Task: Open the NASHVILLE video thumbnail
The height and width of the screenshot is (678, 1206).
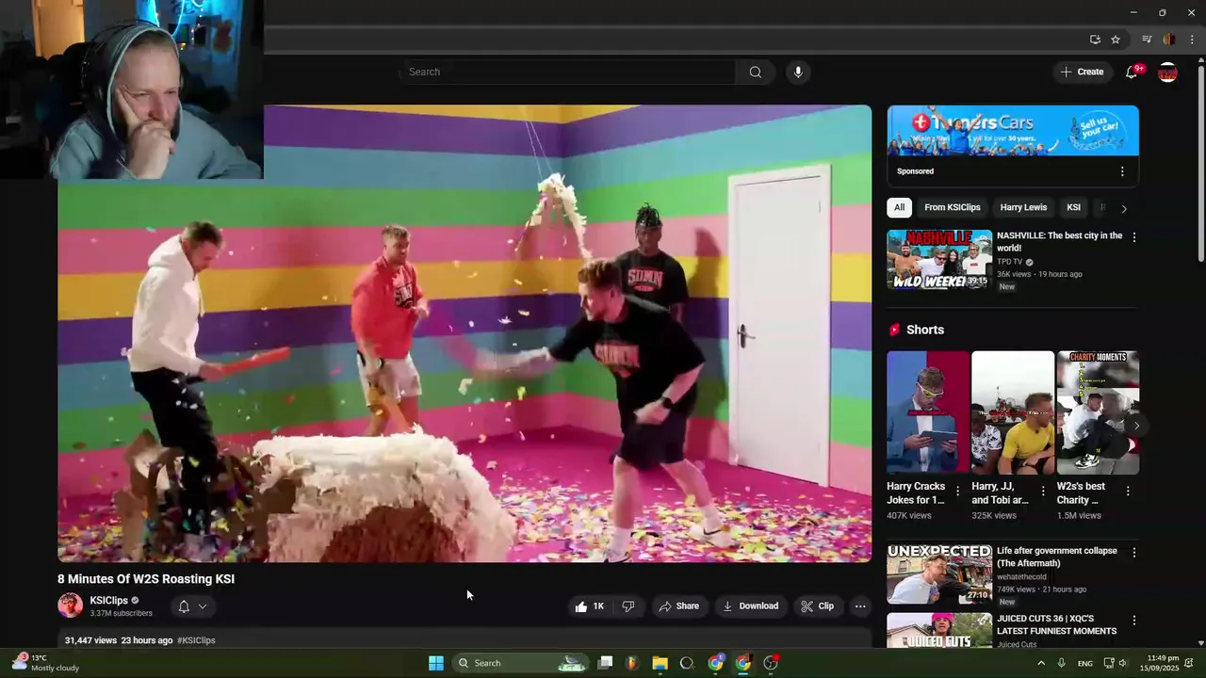Action: [939, 259]
